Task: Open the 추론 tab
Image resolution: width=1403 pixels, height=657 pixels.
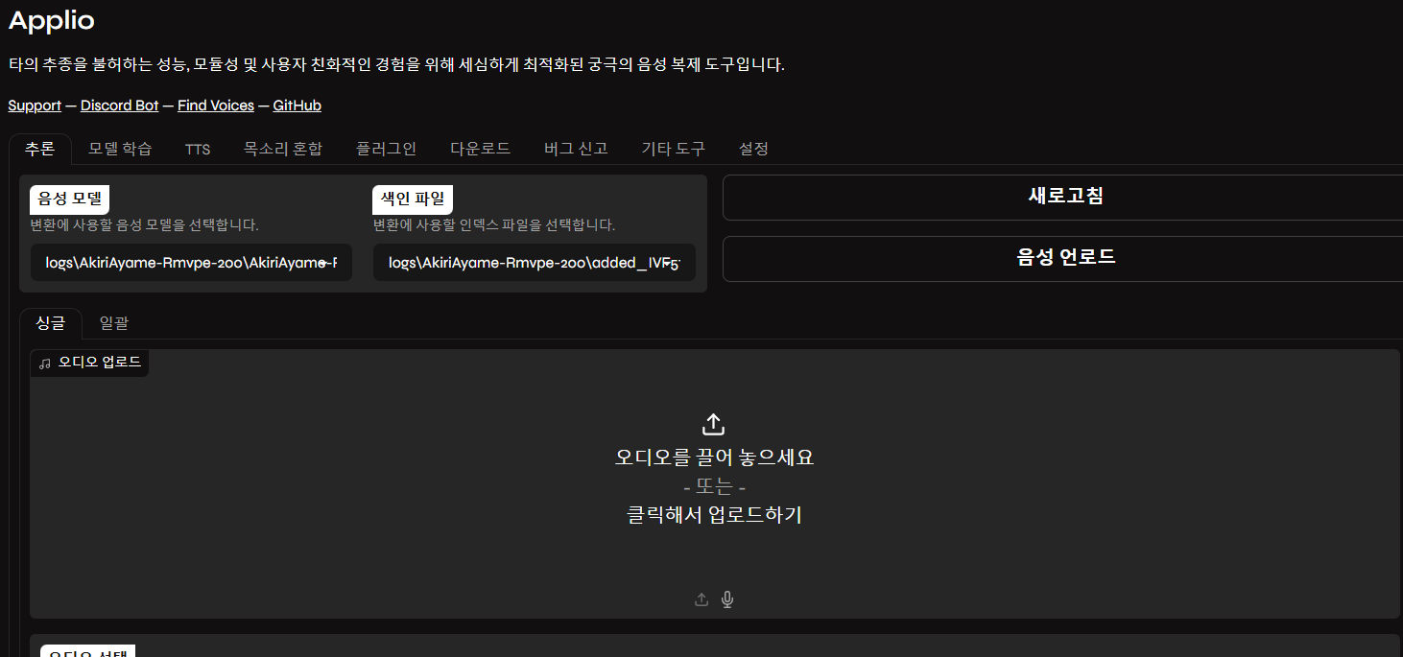Action: coord(40,149)
